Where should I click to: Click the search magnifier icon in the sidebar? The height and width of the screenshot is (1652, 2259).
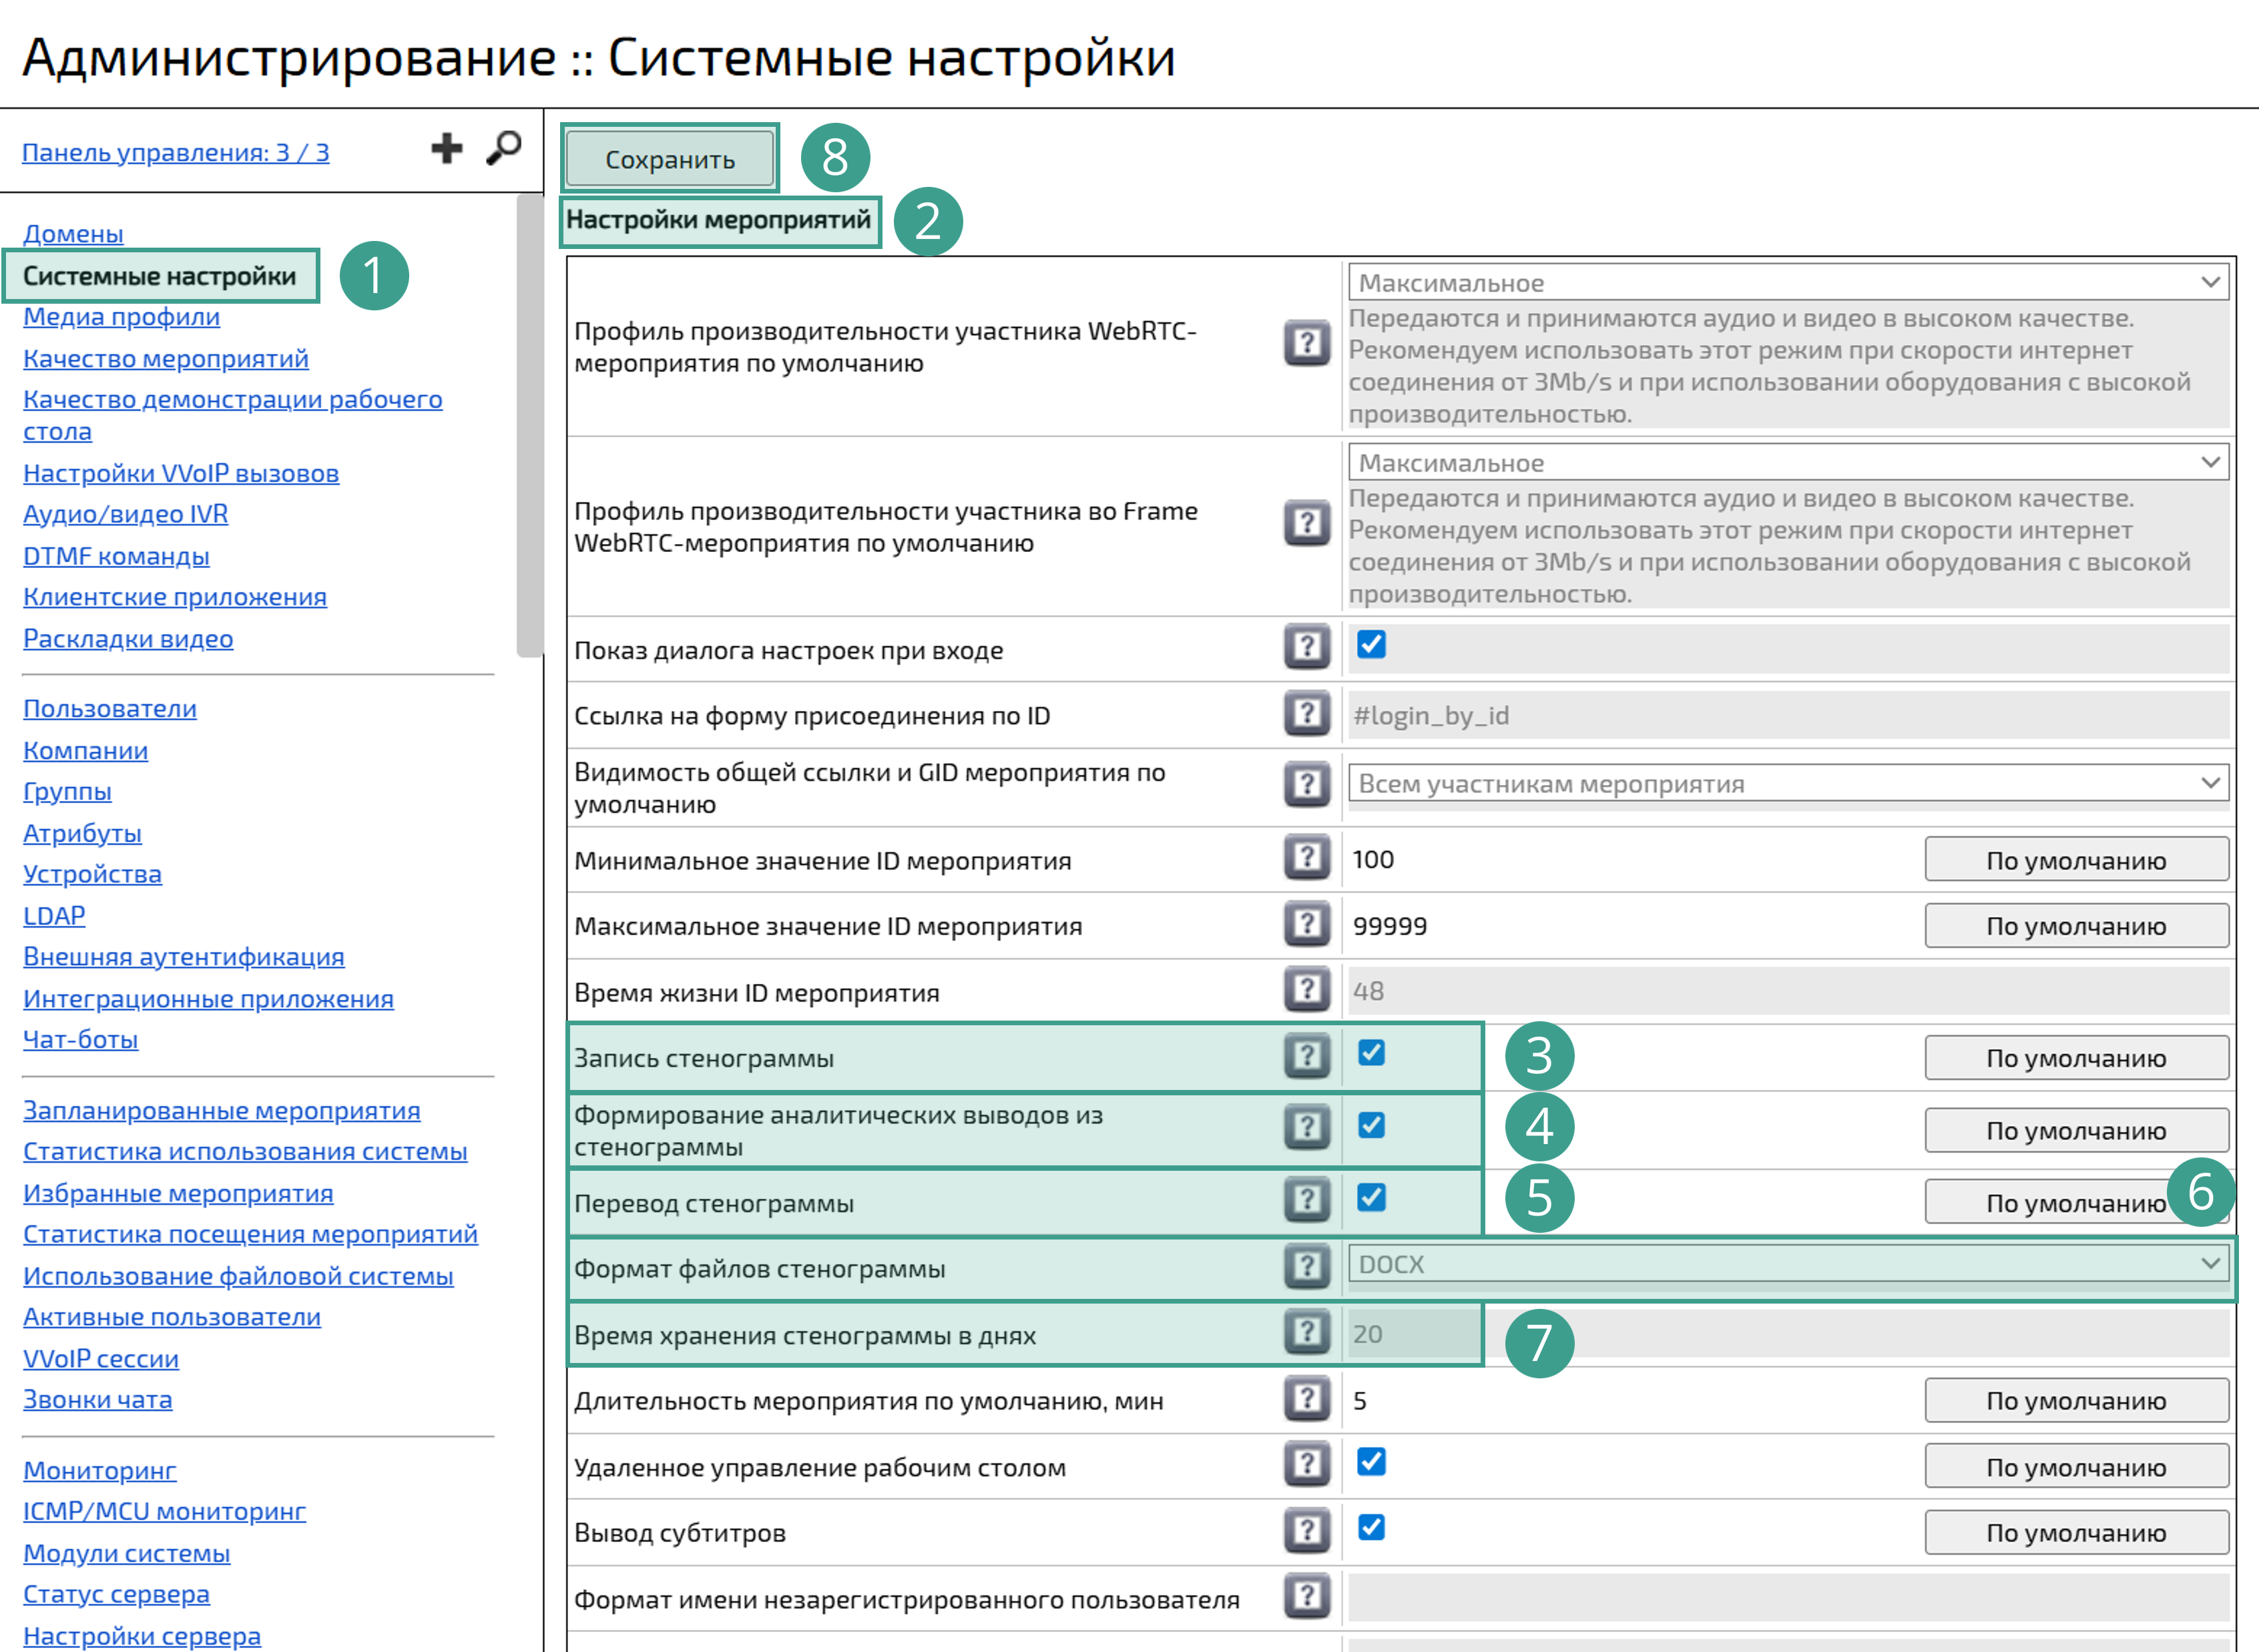[504, 147]
